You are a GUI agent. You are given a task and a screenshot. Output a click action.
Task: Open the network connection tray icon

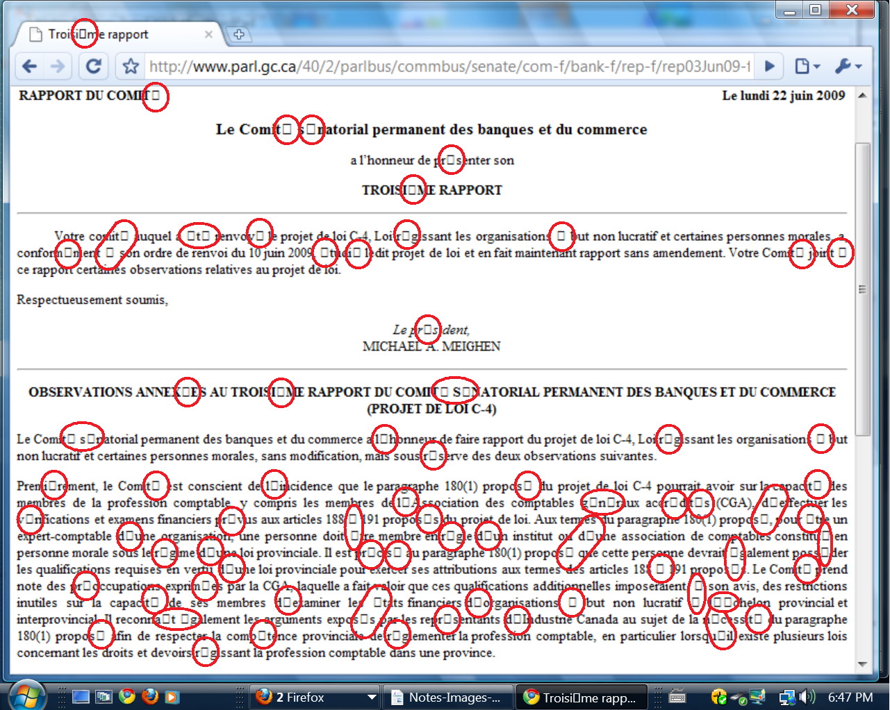click(x=787, y=697)
